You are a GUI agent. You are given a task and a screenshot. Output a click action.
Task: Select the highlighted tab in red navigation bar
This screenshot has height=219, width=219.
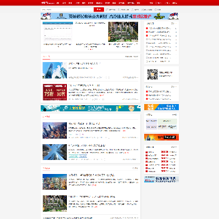point(131,3)
